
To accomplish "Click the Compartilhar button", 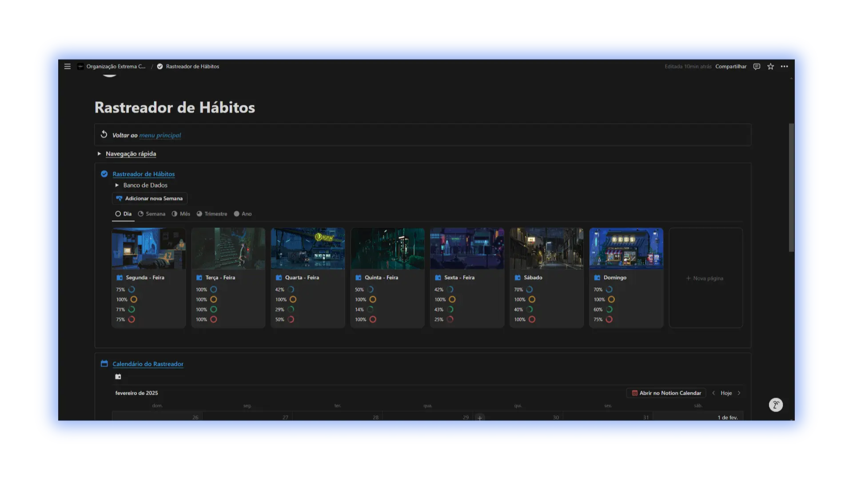I will pos(731,66).
